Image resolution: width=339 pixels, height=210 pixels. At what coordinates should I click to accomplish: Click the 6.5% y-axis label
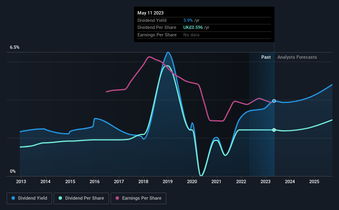(14, 47)
